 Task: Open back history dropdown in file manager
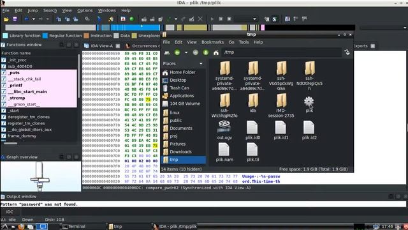pyautogui.click(x=186, y=52)
